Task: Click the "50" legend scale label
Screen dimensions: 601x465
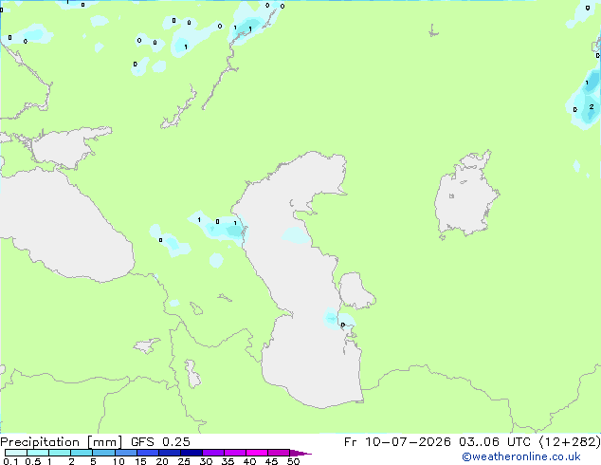Action: point(293,461)
